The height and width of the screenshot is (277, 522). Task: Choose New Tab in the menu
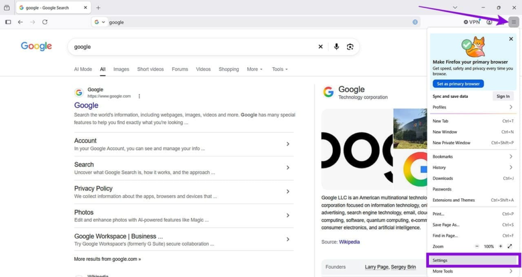pos(473,121)
